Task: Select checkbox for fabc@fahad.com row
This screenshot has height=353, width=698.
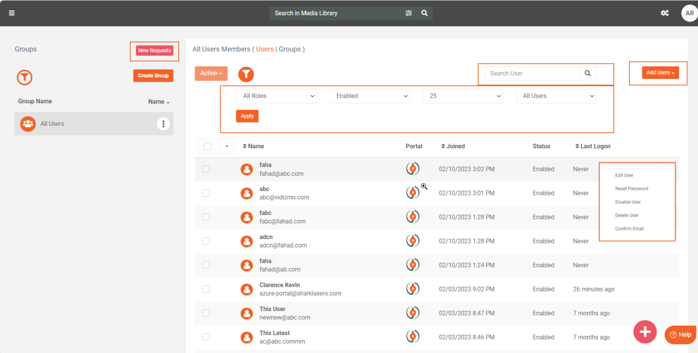Action: [206, 217]
